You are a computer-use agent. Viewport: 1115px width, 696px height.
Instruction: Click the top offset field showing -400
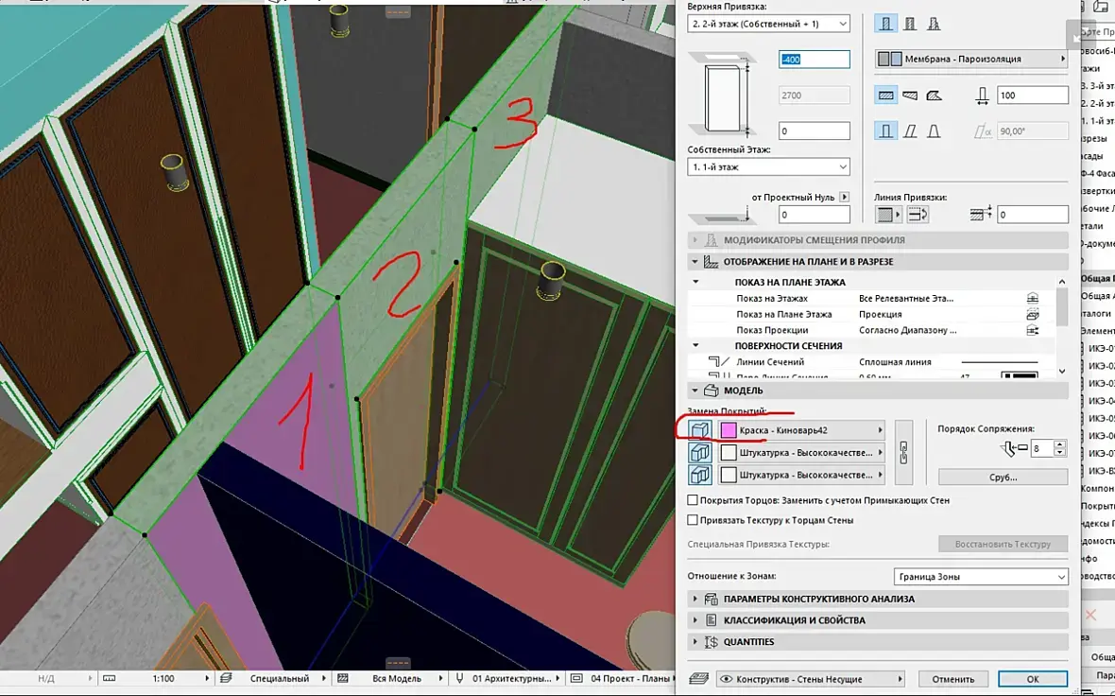815,59
